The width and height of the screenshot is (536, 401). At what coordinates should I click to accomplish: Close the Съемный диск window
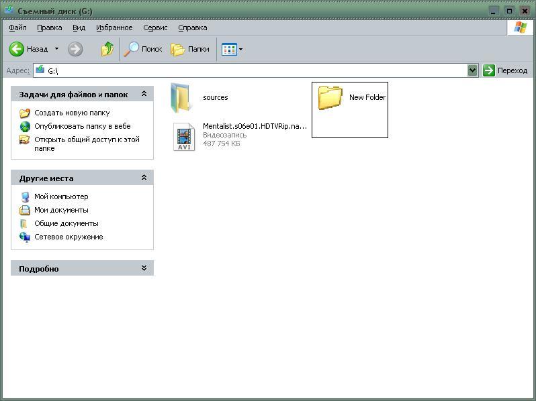coord(525,11)
